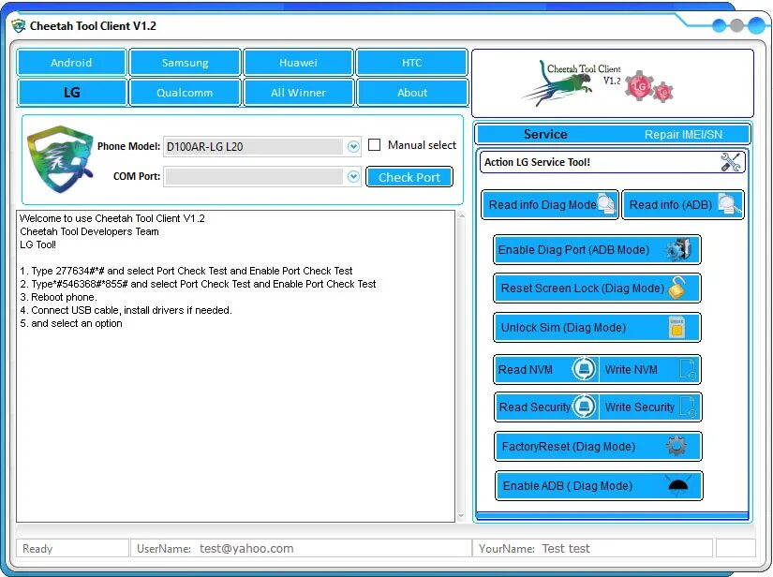This screenshot has width=773, height=577.
Task: Click log scrollbar down arrow
Action: (461, 516)
